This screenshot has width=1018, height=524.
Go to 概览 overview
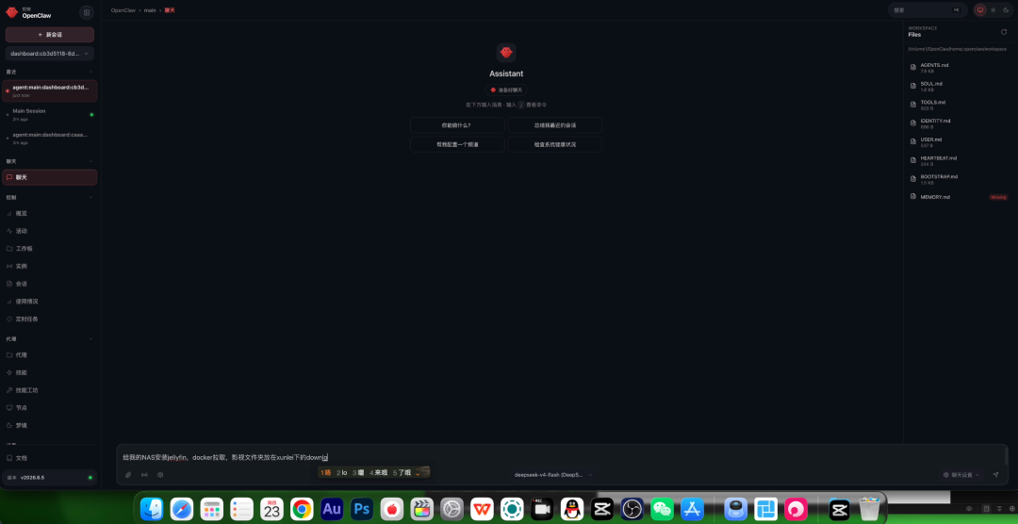coord(49,213)
